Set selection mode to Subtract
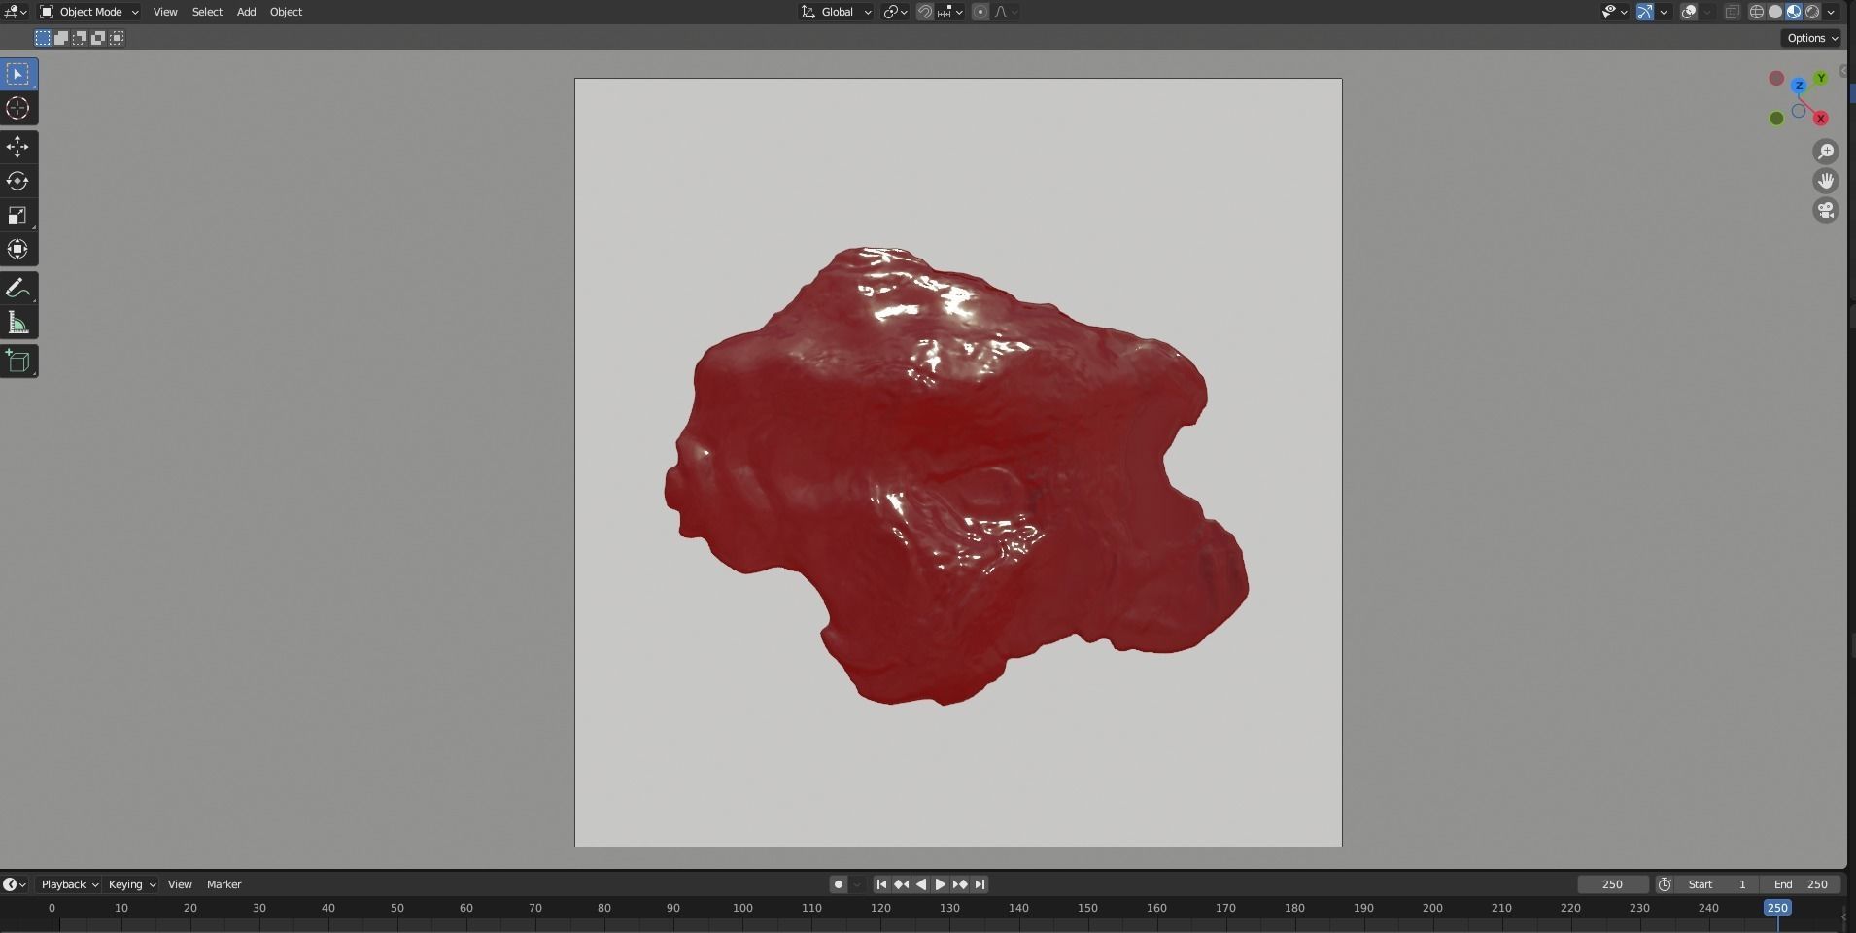This screenshot has width=1856, height=933. (x=80, y=38)
